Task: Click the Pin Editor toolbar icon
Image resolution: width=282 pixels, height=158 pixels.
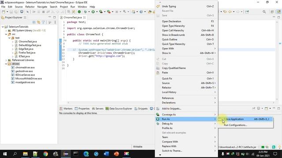Action: pyautogui.click(x=247, y=12)
